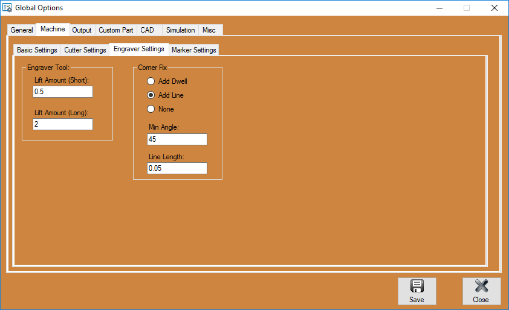
Task: Select the Machine tab
Action: [53, 30]
